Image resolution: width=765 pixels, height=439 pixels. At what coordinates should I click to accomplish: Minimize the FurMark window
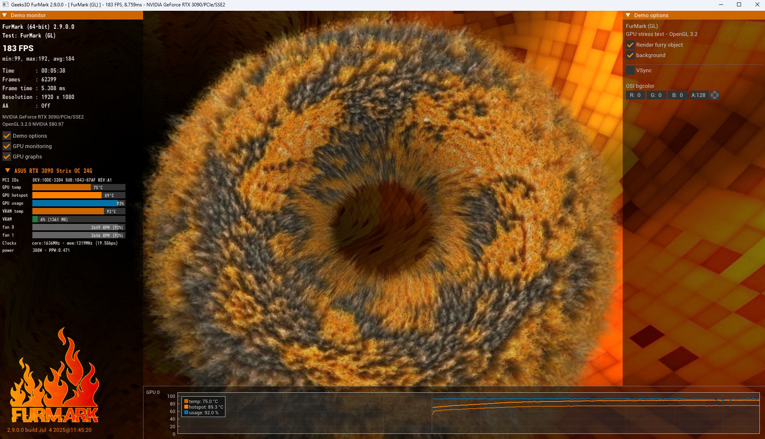pos(721,5)
